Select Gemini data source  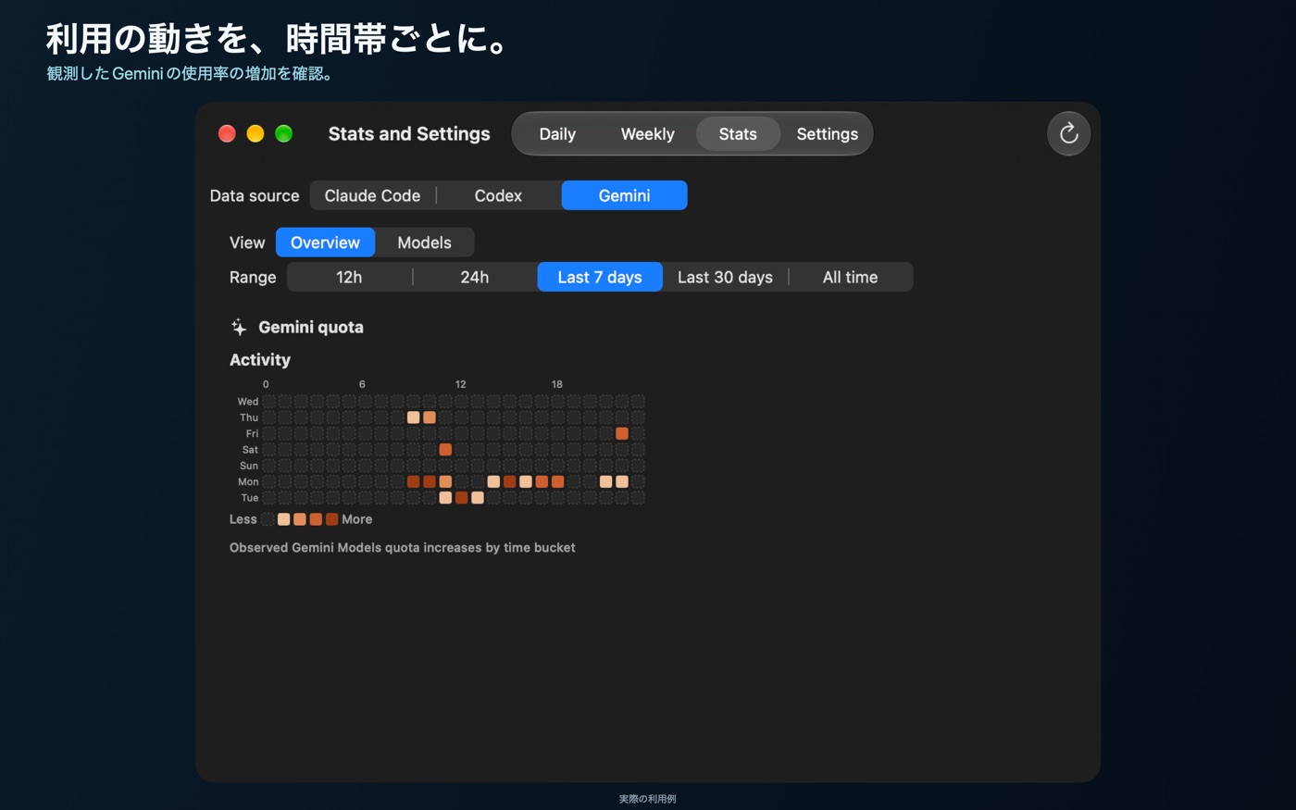click(x=624, y=195)
